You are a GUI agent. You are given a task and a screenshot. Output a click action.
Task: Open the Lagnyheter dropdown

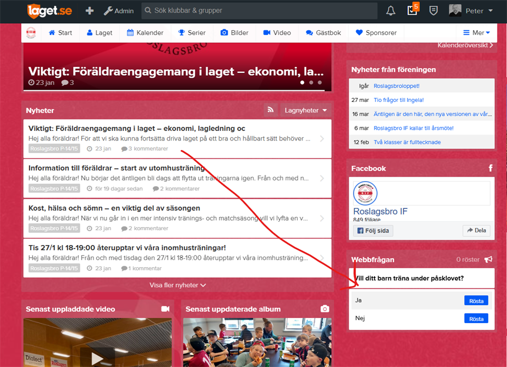(x=306, y=110)
